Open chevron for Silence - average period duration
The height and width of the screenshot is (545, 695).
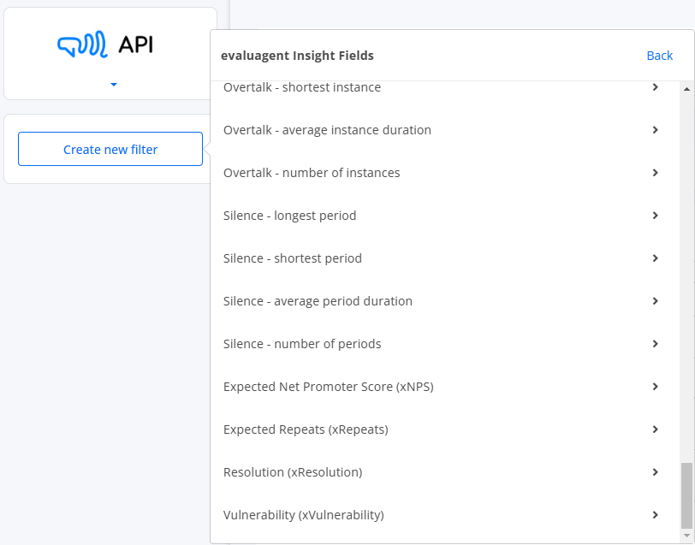click(655, 301)
